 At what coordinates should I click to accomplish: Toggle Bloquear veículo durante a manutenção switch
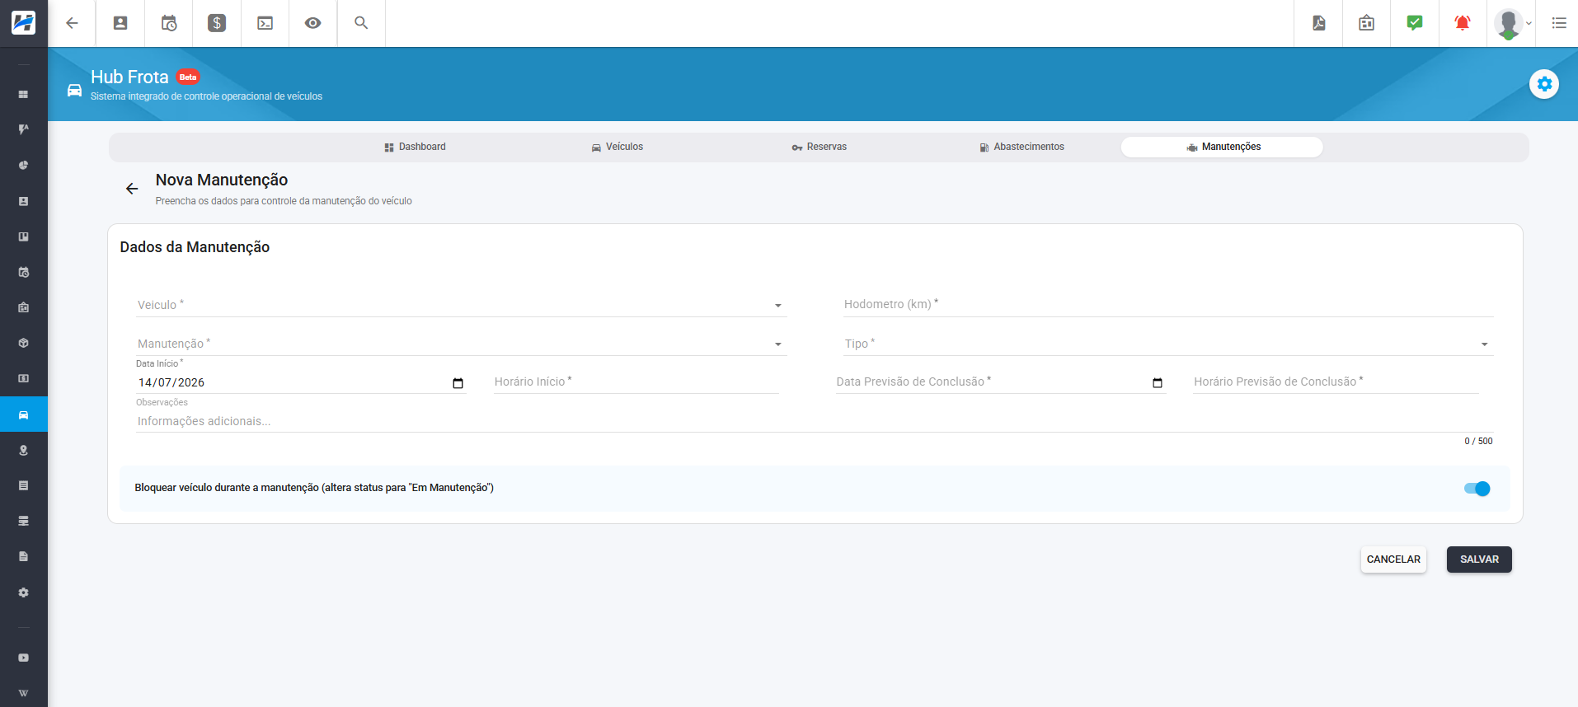tap(1477, 489)
